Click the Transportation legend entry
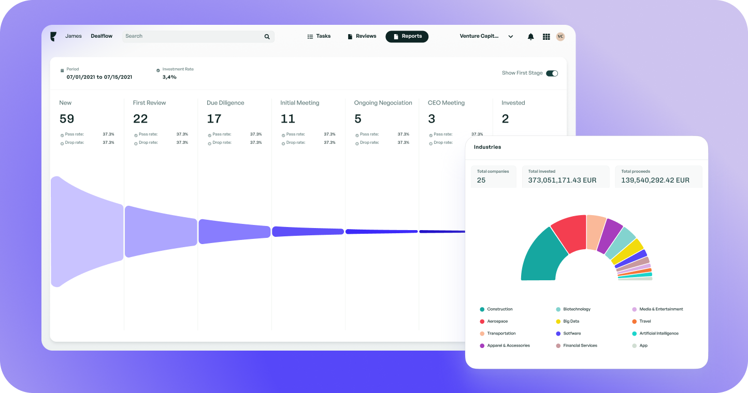The image size is (748, 393). pos(498,334)
